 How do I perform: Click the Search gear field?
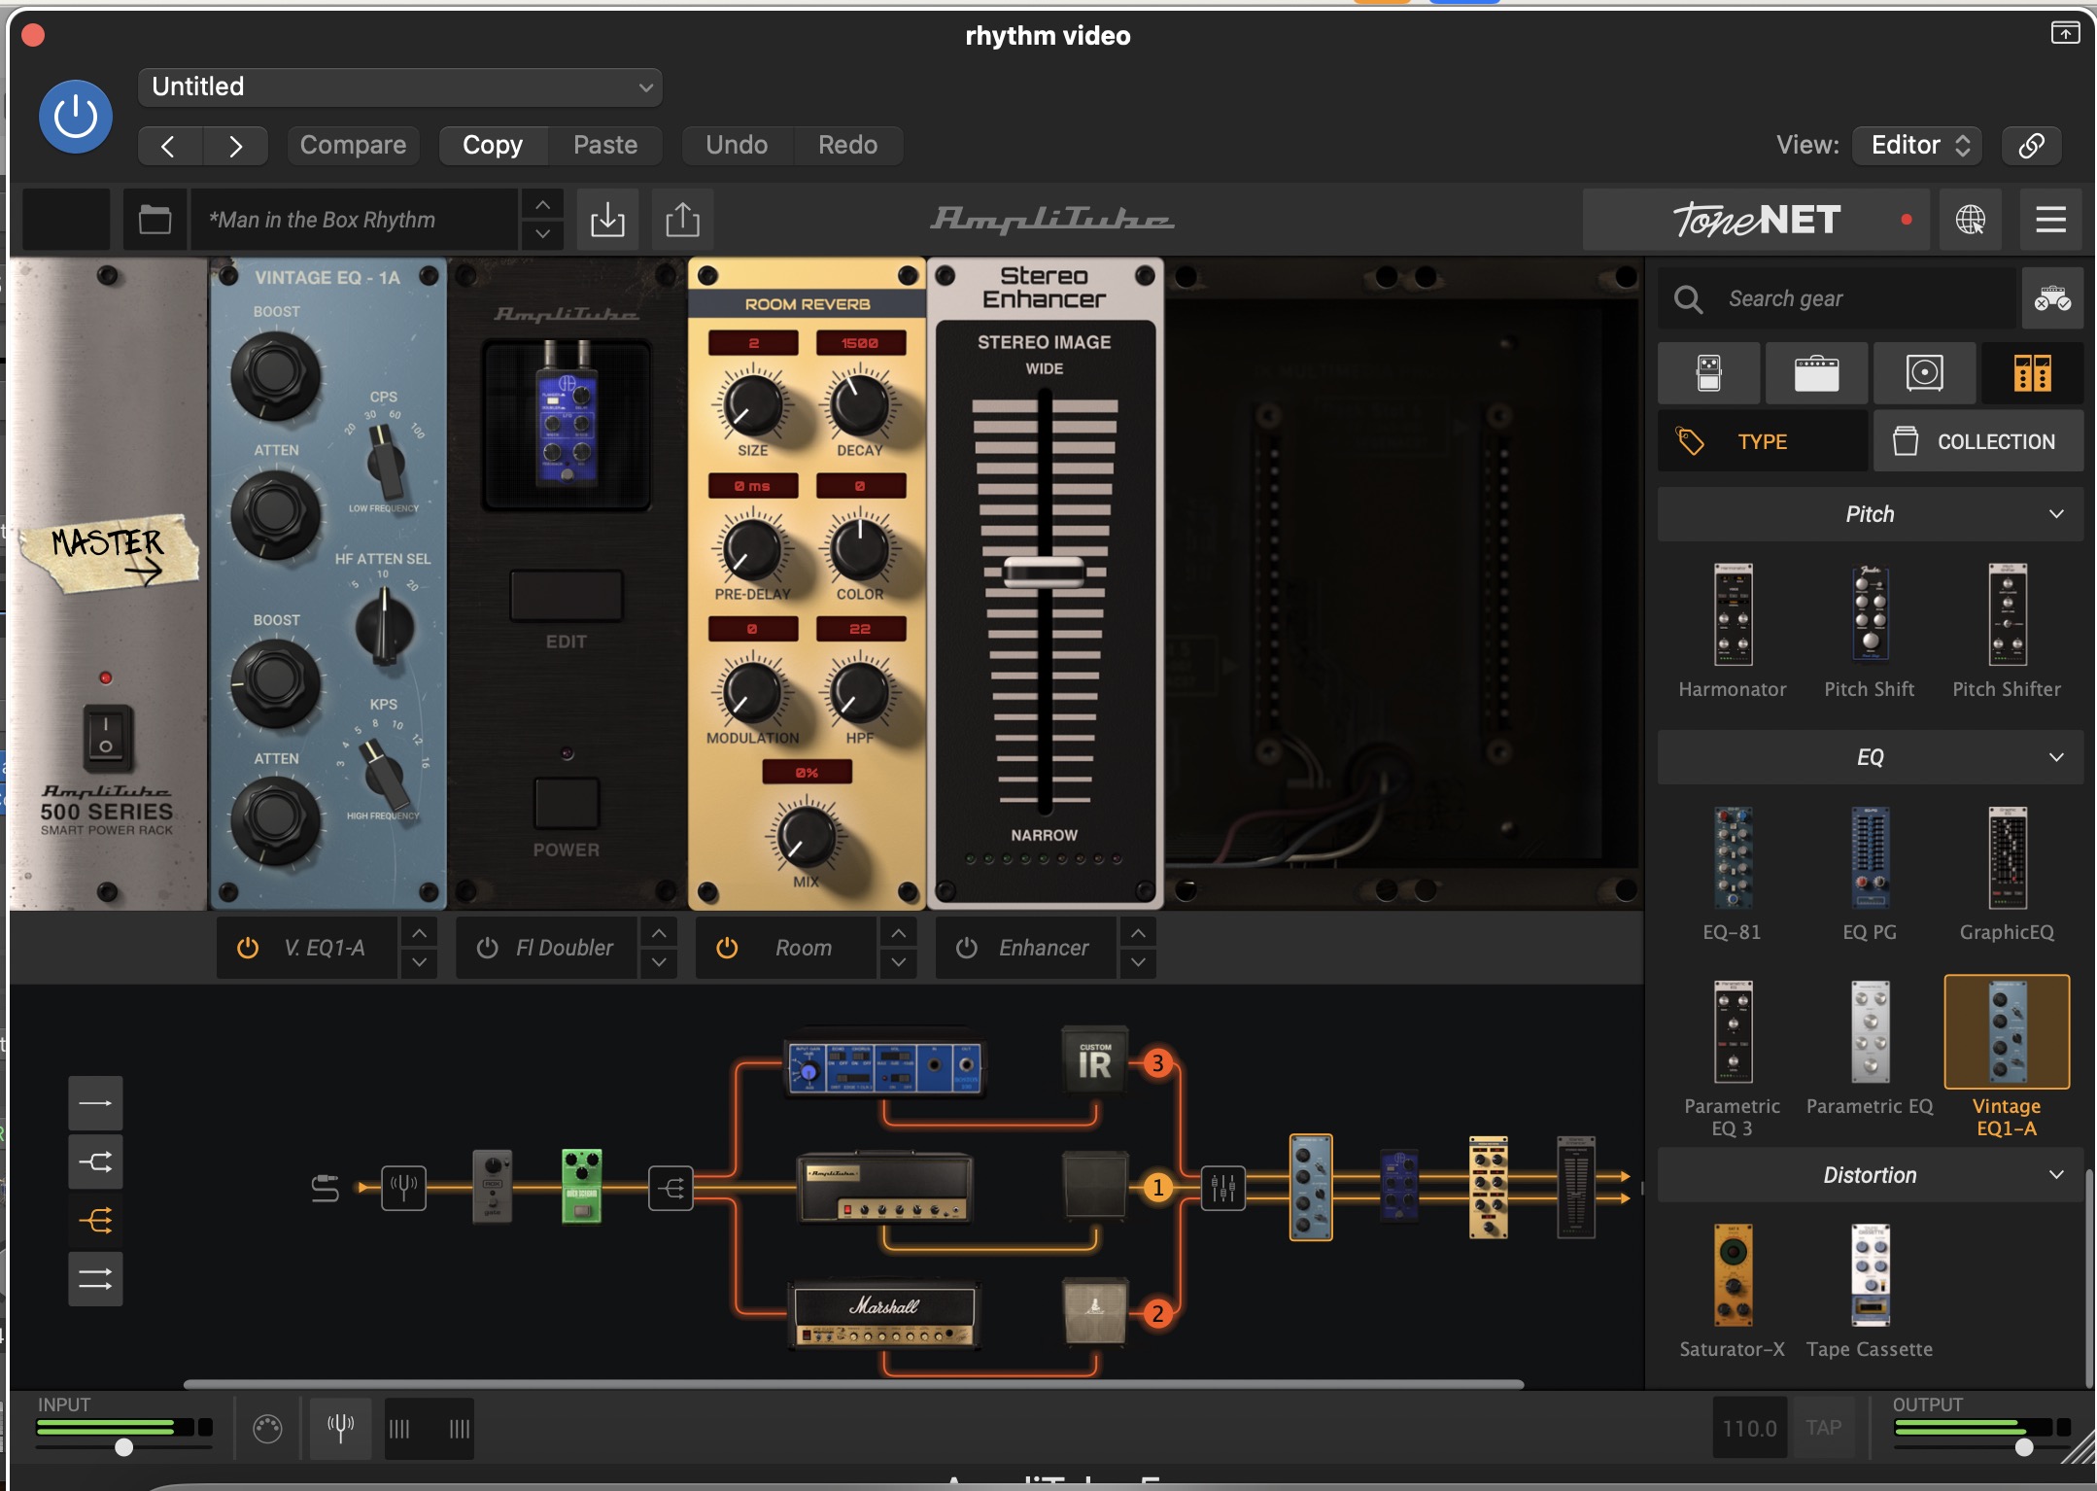(x=1837, y=298)
